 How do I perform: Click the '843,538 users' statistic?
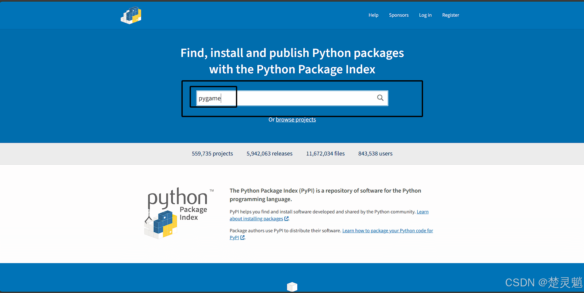click(x=375, y=154)
